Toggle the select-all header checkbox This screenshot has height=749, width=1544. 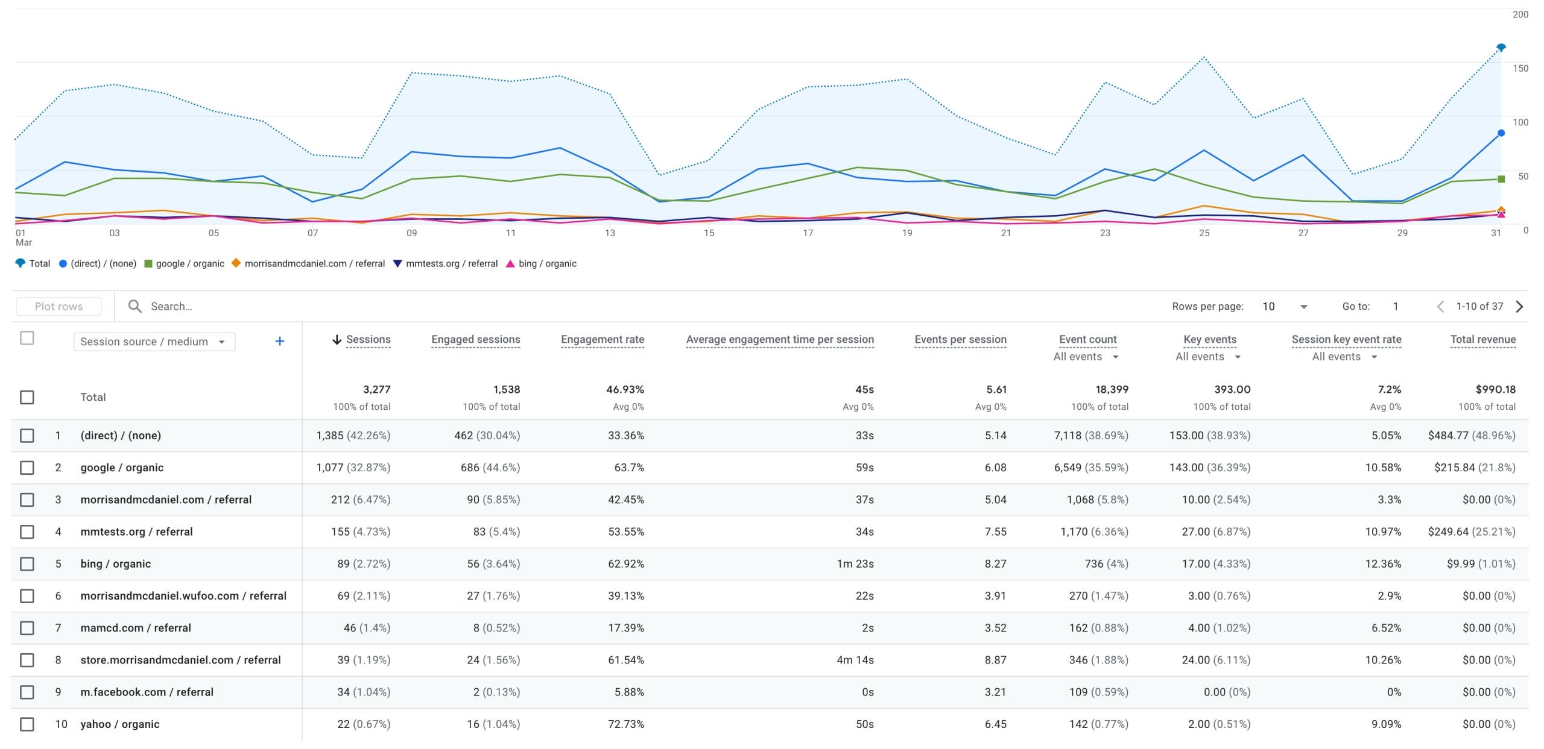coord(27,338)
